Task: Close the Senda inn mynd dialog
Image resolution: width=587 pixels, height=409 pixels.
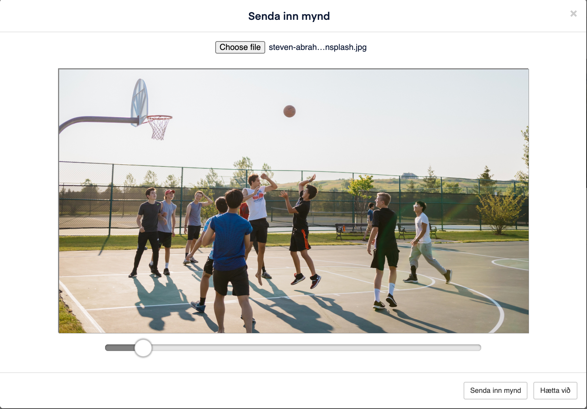Action: [x=573, y=14]
